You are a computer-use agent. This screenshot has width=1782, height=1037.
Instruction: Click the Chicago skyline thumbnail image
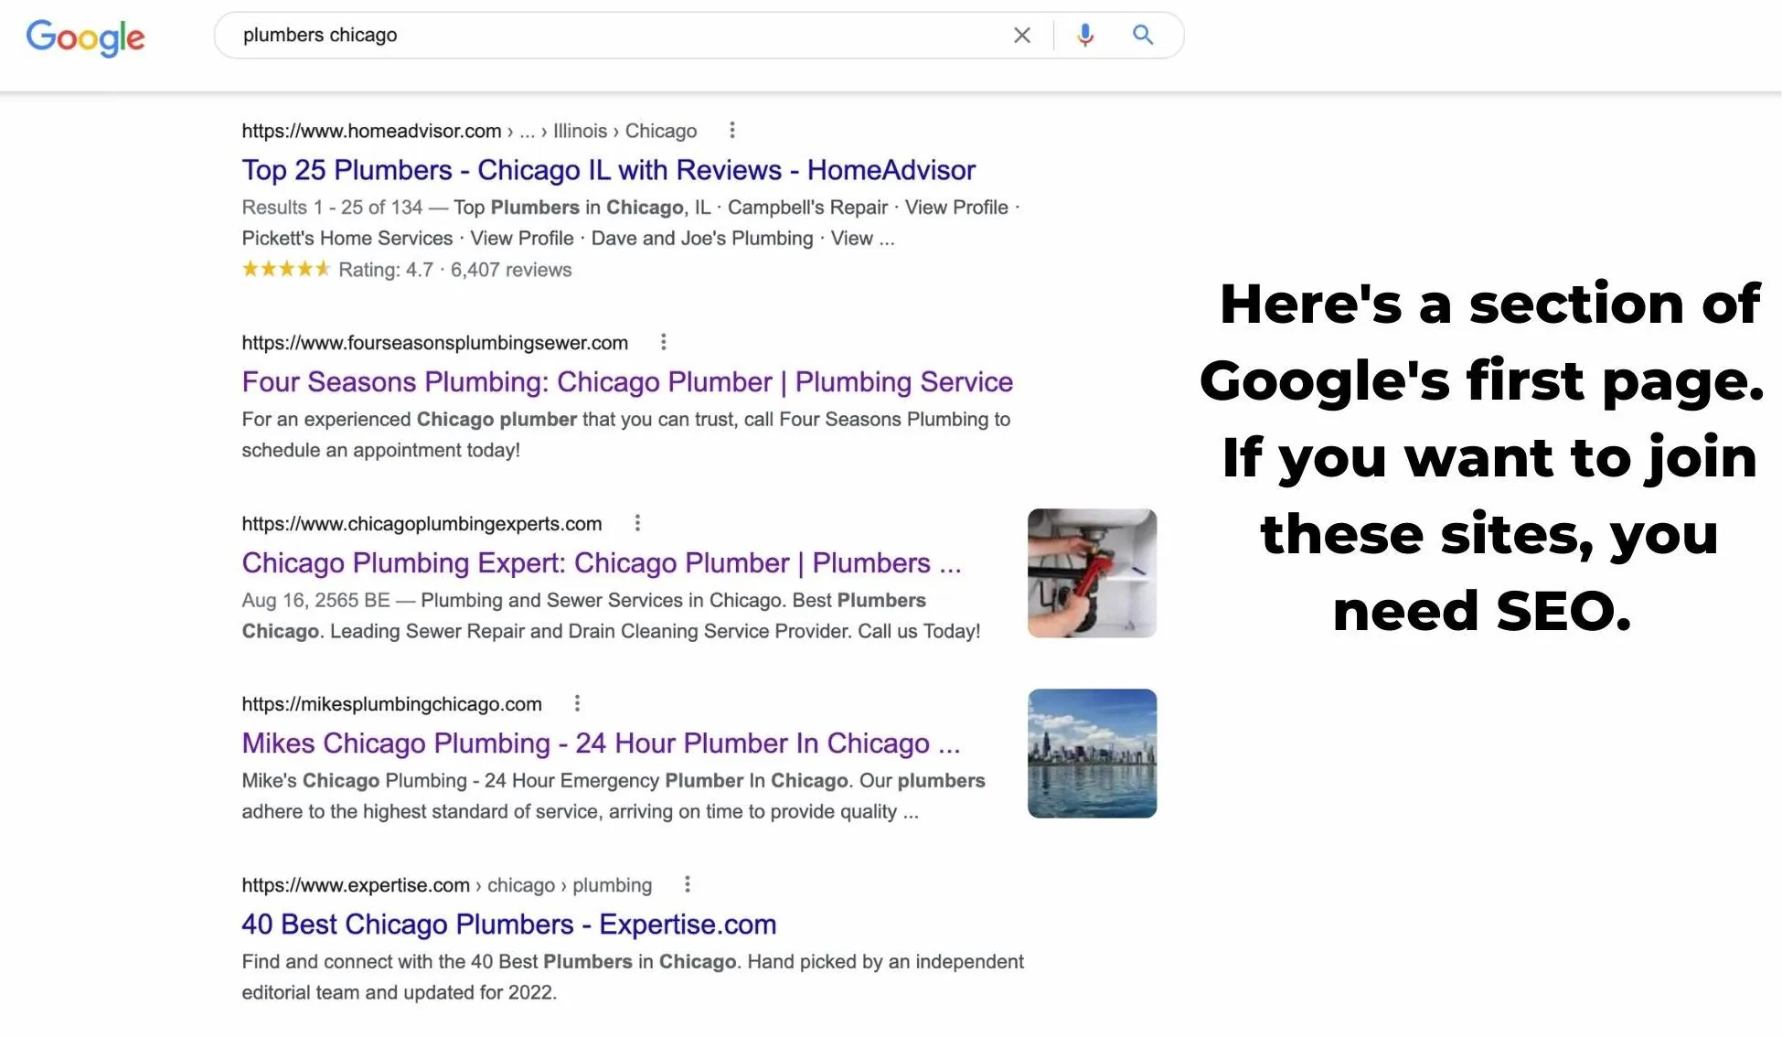(x=1092, y=754)
